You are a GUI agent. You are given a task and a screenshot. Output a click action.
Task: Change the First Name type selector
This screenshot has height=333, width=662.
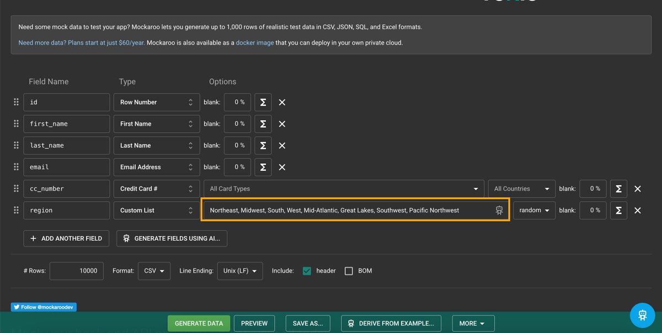[x=157, y=123]
